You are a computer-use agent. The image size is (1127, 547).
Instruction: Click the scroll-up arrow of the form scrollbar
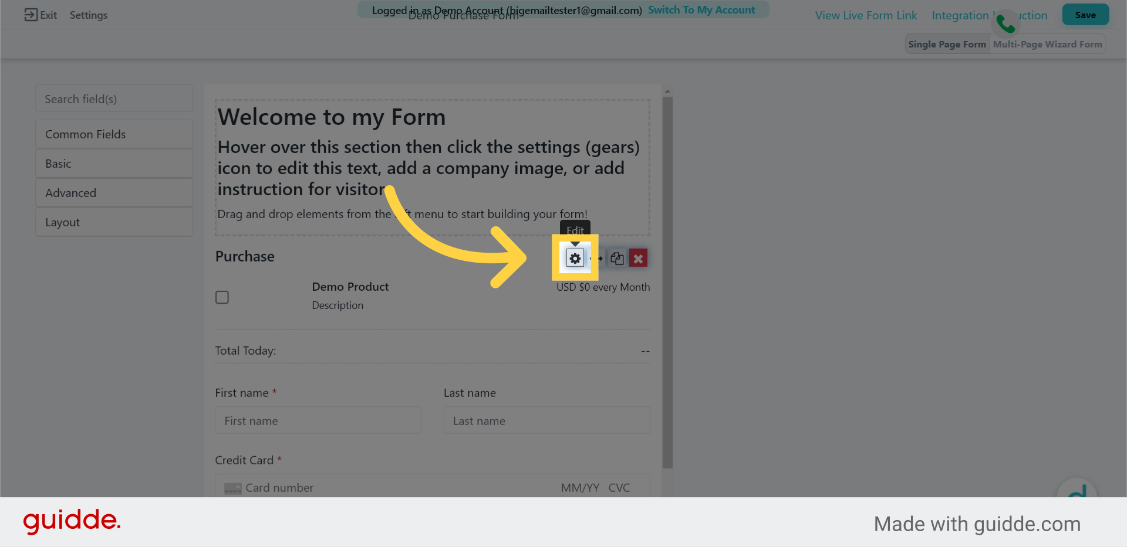click(667, 91)
